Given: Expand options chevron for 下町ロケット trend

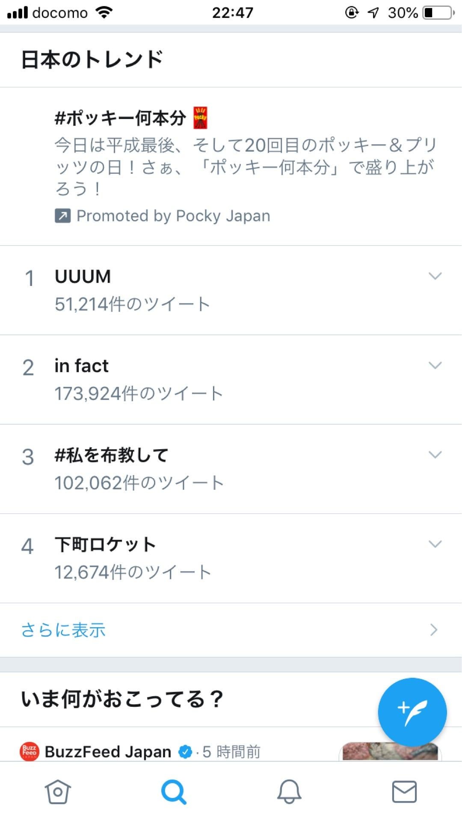Looking at the screenshot, I should [435, 544].
